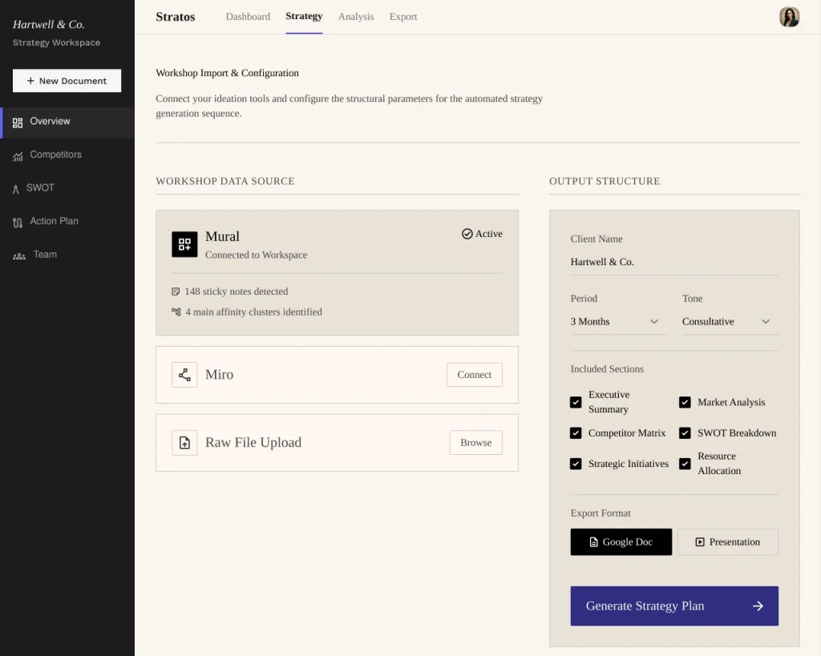Viewport: 821px width, 656px height.
Task: Connect the Miro data source
Action: tap(475, 375)
